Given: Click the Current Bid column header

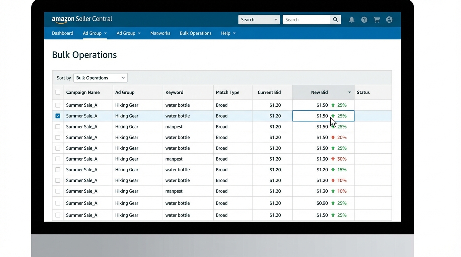Looking at the screenshot, I should coord(269,92).
